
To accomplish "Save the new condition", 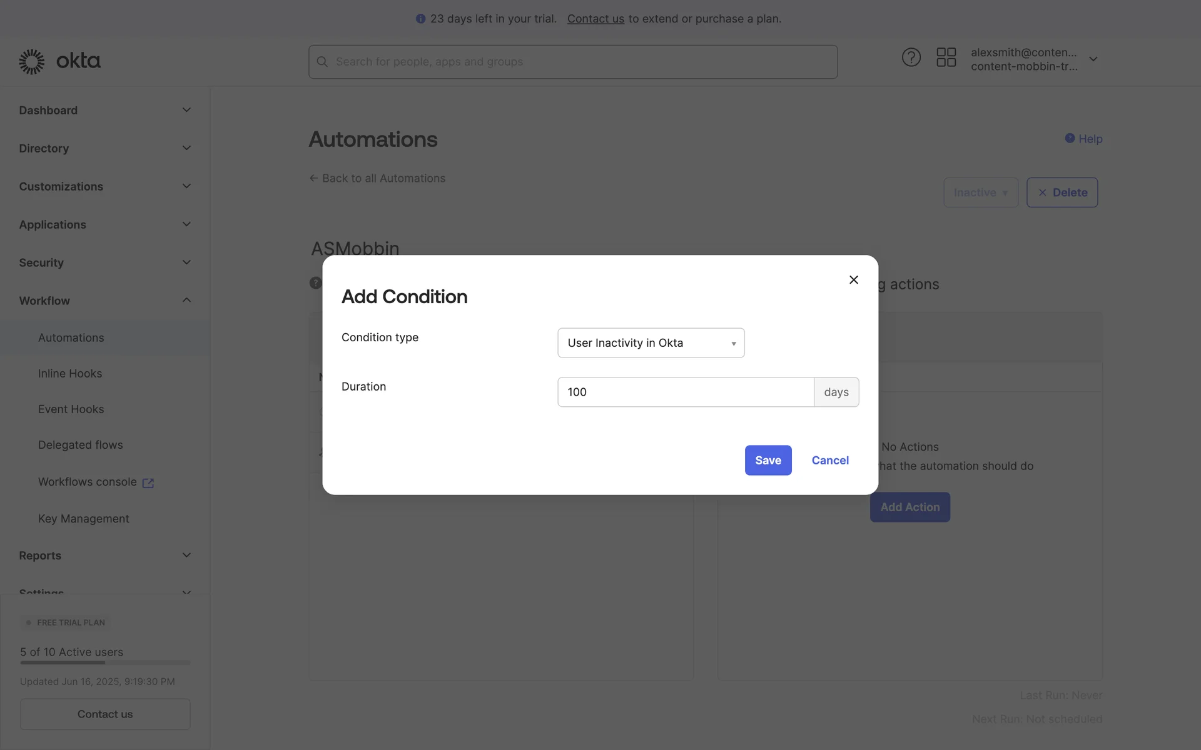I will coord(768,460).
